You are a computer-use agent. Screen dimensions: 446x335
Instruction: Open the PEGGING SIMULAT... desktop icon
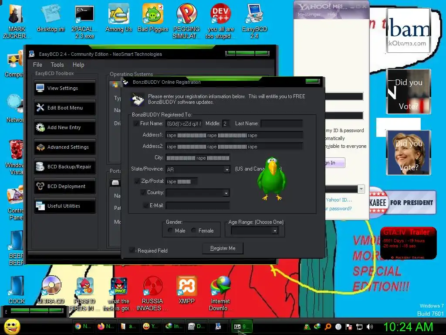click(x=186, y=21)
